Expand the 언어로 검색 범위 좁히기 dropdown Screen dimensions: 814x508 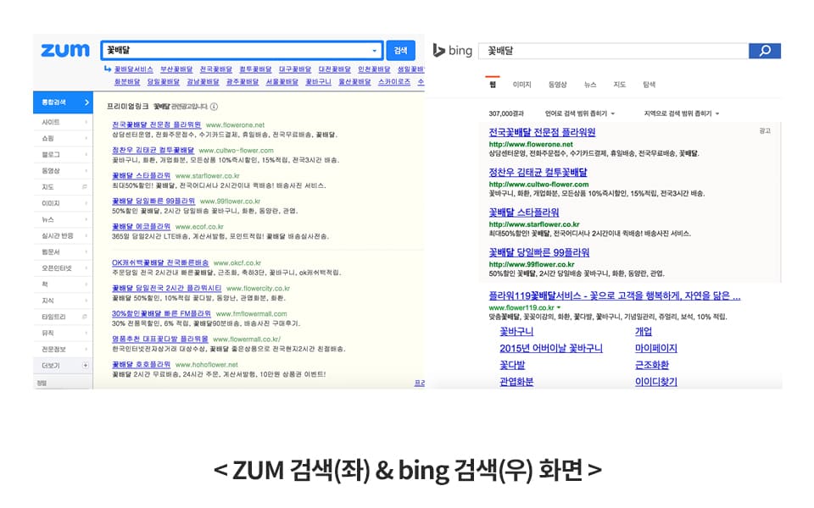(580, 113)
